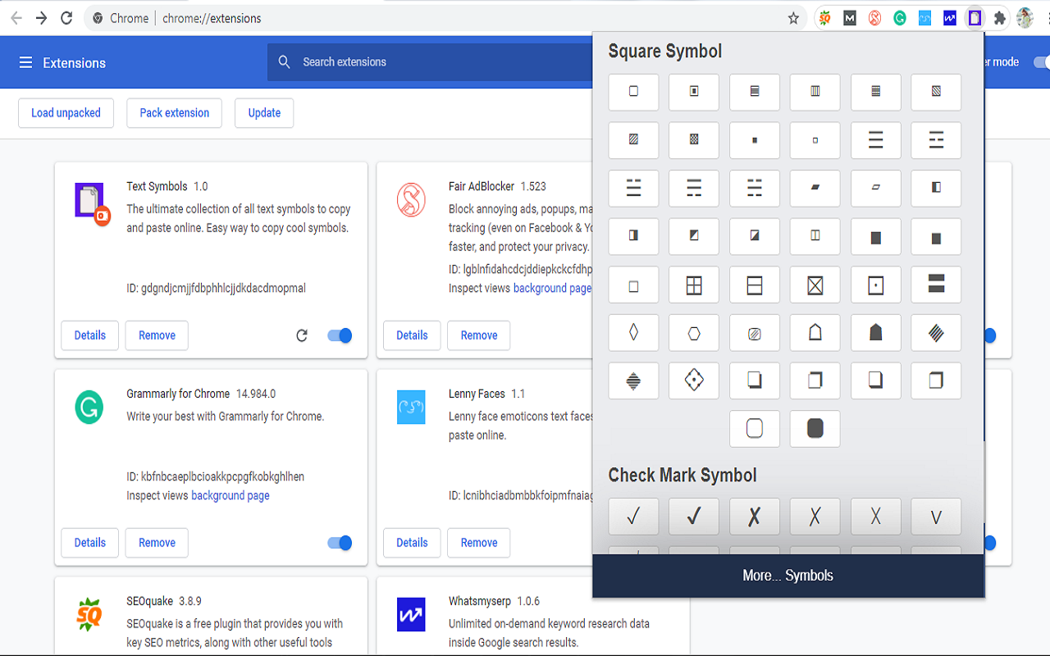Copy the crossed box with X symbol

815,285
